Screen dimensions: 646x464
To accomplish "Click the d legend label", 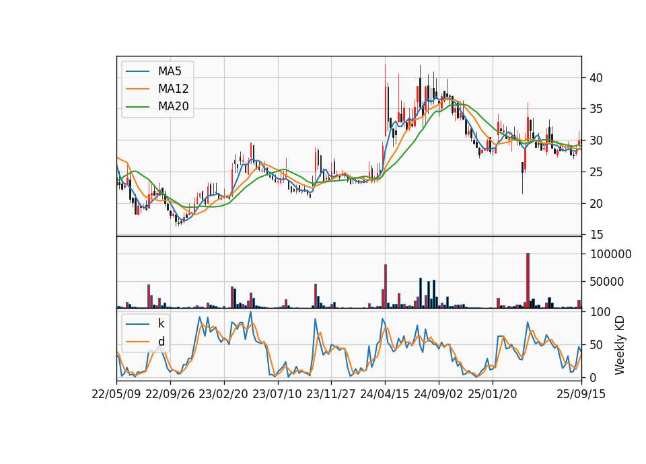I will (161, 342).
